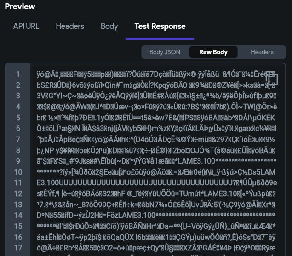Select the Test Response tab

point(160,26)
